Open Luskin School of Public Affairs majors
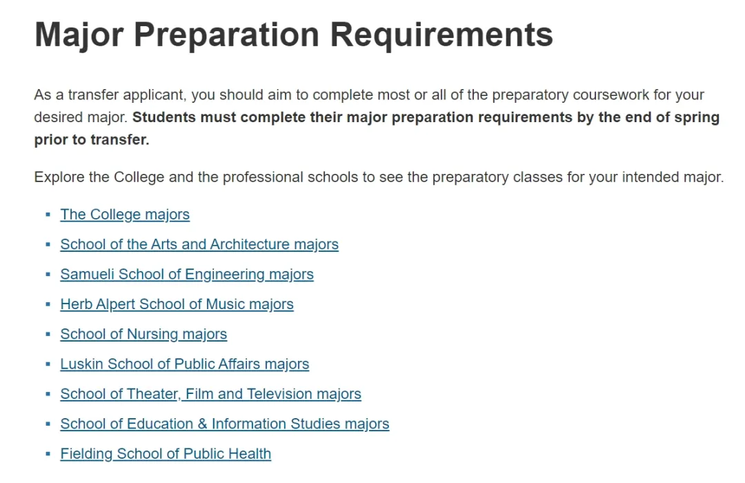 pyautogui.click(x=184, y=364)
